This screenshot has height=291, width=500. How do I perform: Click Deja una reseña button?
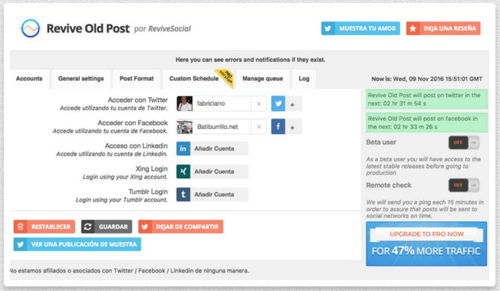[443, 28]
